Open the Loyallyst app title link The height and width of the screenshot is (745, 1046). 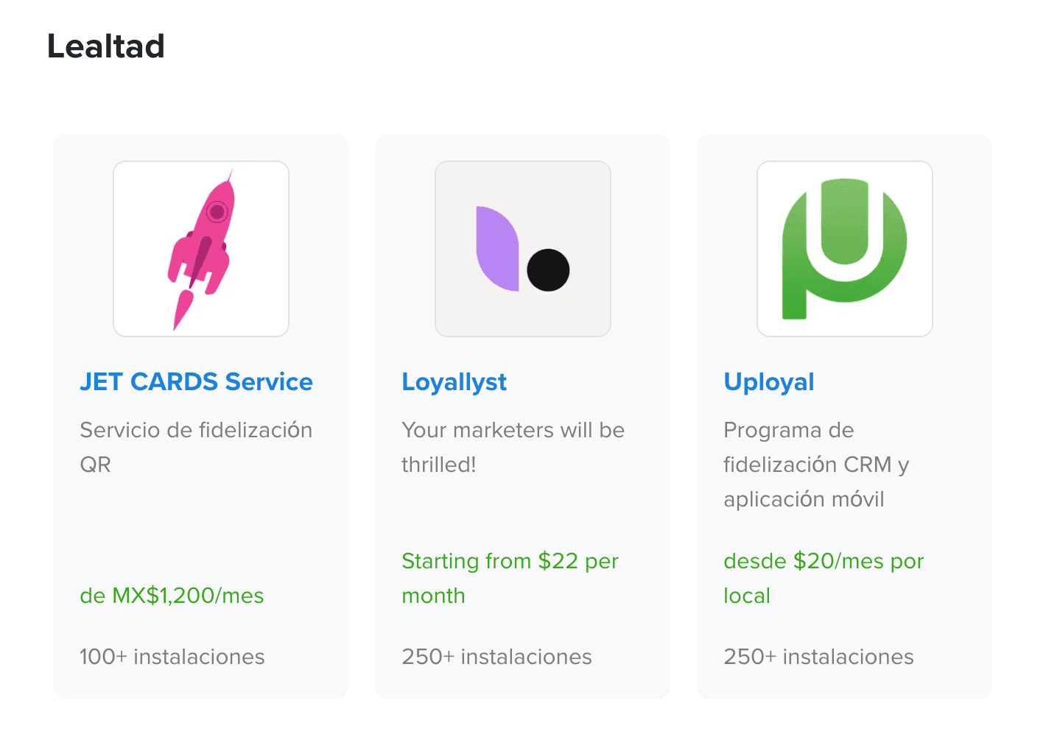[x=454, y=382]
